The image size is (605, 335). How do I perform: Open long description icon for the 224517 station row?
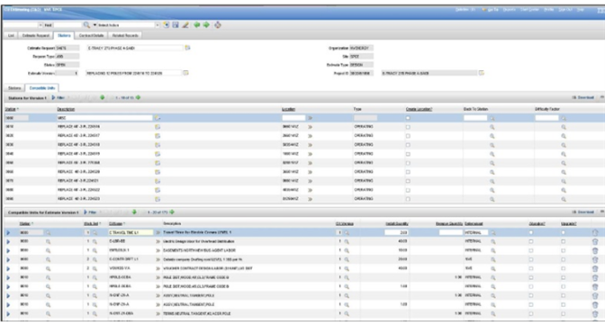[x=158, y=136]
